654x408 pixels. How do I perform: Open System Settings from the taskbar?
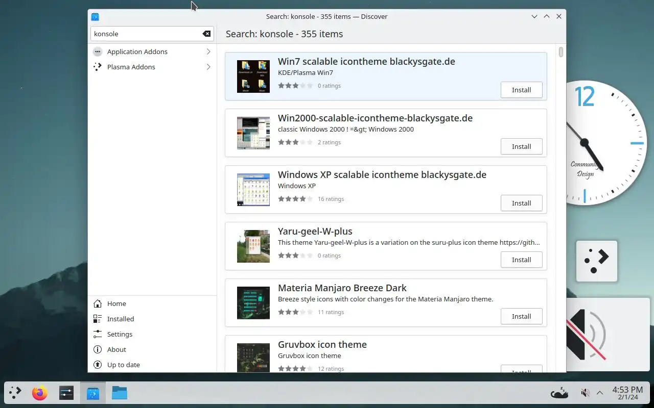pos(66,393)
